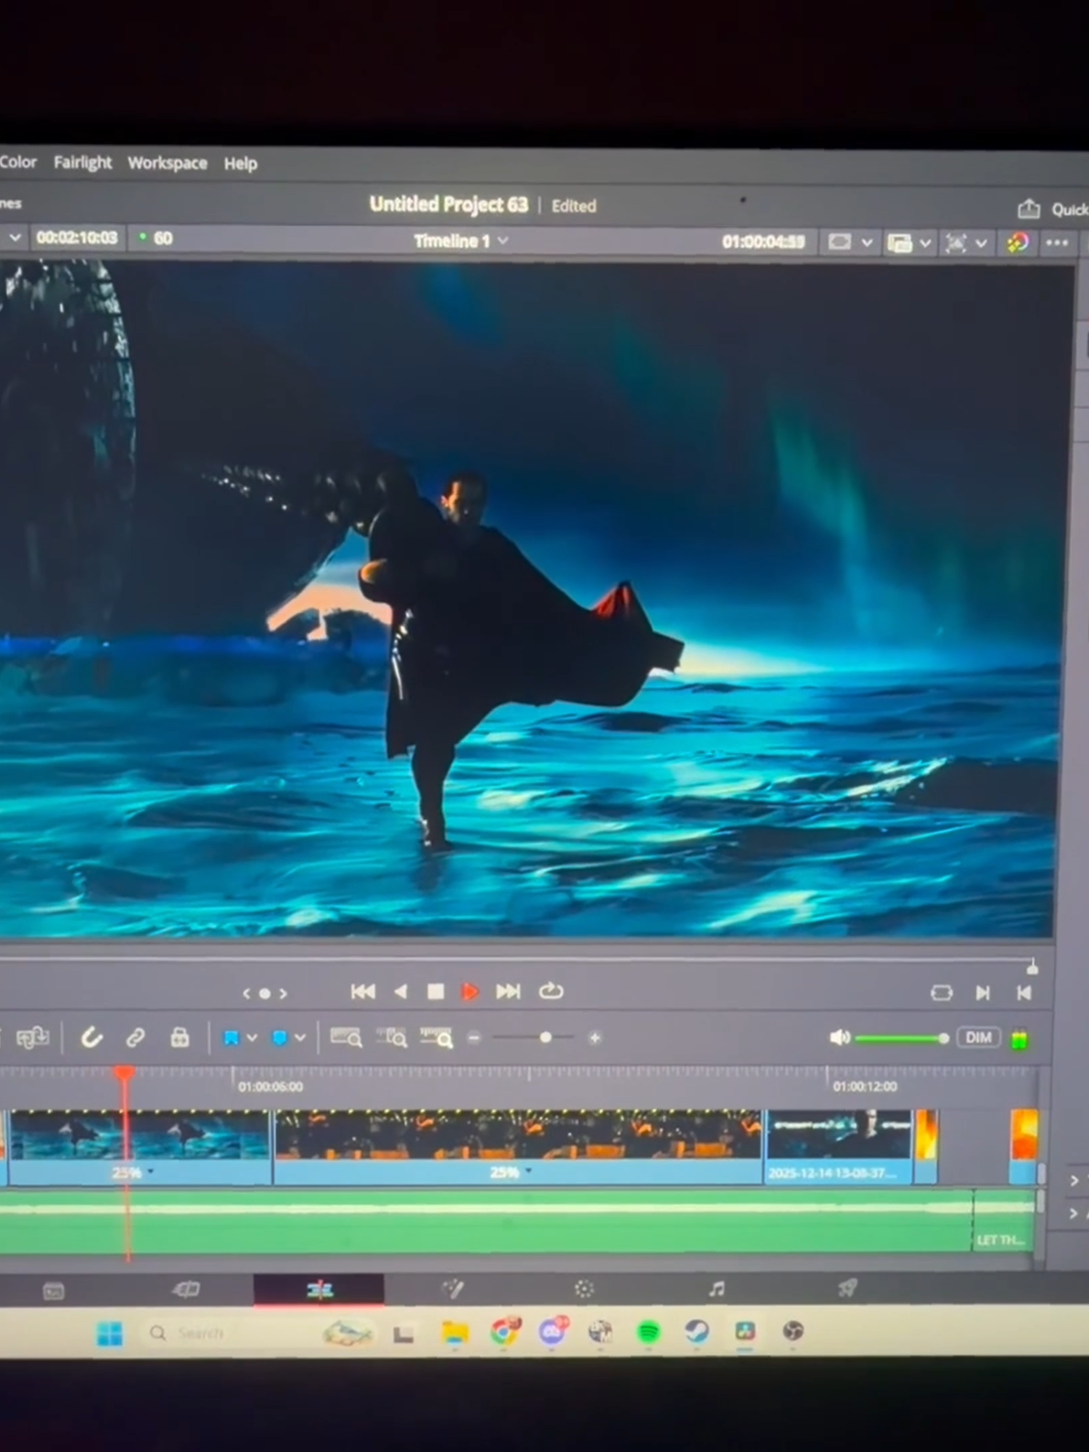The width and height of the screenshot is (1089, 1452).
Task: Jump to the next clip icon
Action: click(983, 992)
